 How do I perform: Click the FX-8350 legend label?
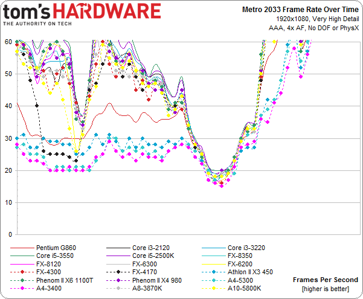pyautogui.click(x=240, y=256)
